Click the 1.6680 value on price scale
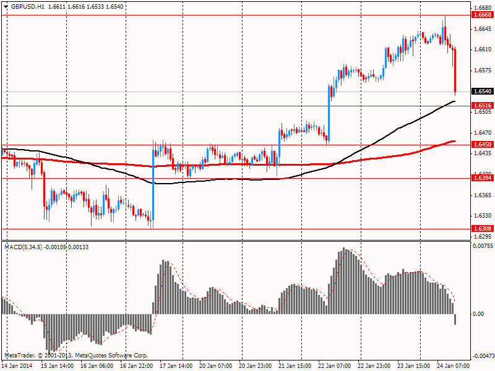Image resolution: width=495 pixels, height=371 pixels. click(x=482, y=8)
